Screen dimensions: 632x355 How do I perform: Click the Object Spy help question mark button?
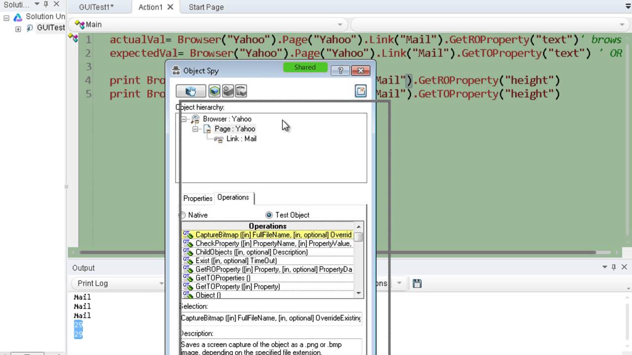340,71
